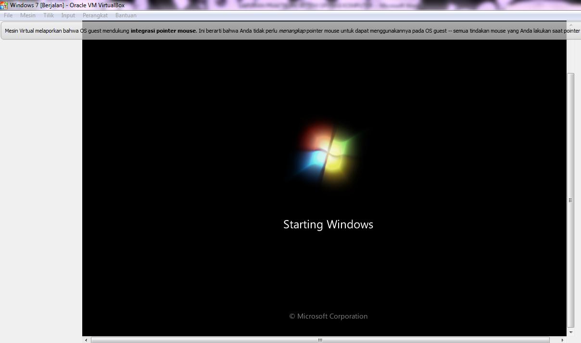Image resolution: width=581 pixels, height=343 pixels.
Task: Click the vertical scrollbar up arrow
Action: pos(571,24)
